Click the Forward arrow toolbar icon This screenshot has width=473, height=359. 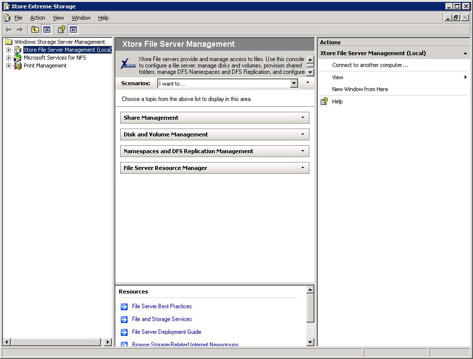[20, 30]
